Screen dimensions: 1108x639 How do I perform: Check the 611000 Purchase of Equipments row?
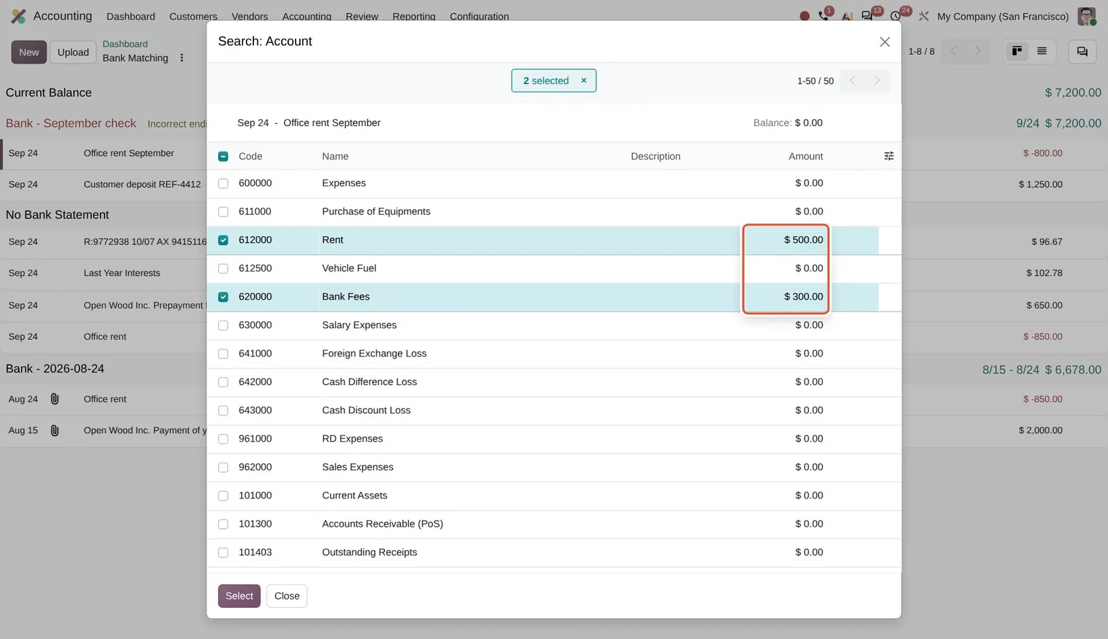pyautogui.click(x=223, y=212)
